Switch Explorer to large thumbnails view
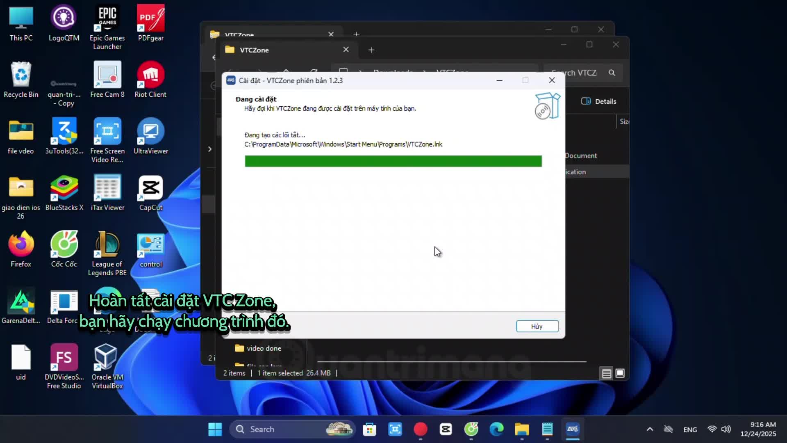The height and width of the screenshot is (443, 787). click(x=620, y=373)
